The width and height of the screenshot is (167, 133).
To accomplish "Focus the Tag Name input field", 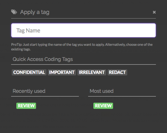I will [x=83, y=30].
